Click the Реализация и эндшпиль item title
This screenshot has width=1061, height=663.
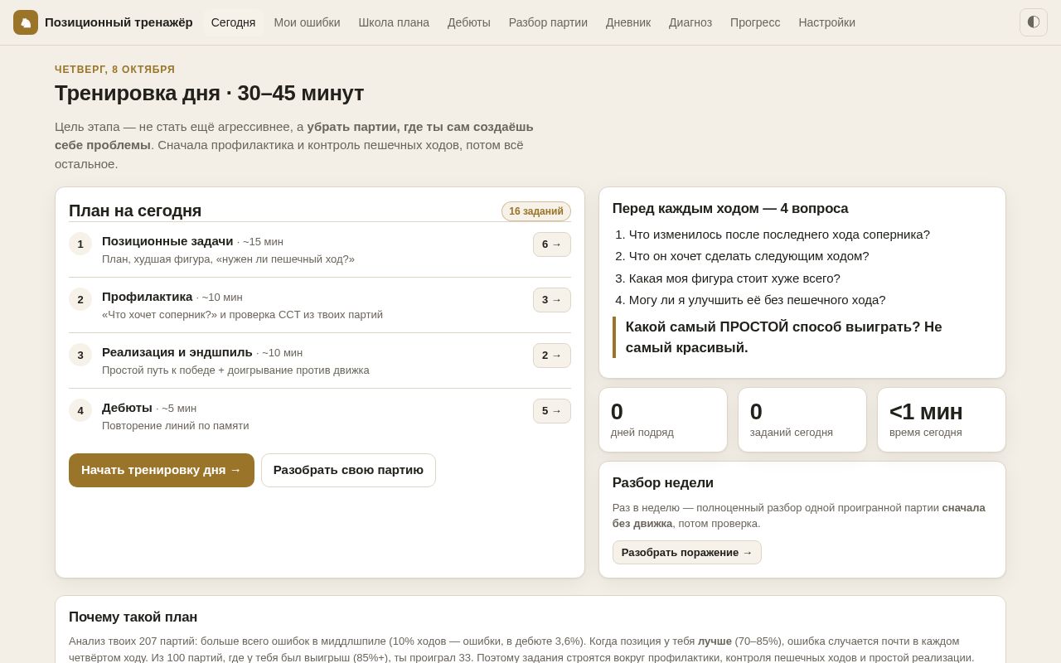pyautogui.click(x=177, y=352)
